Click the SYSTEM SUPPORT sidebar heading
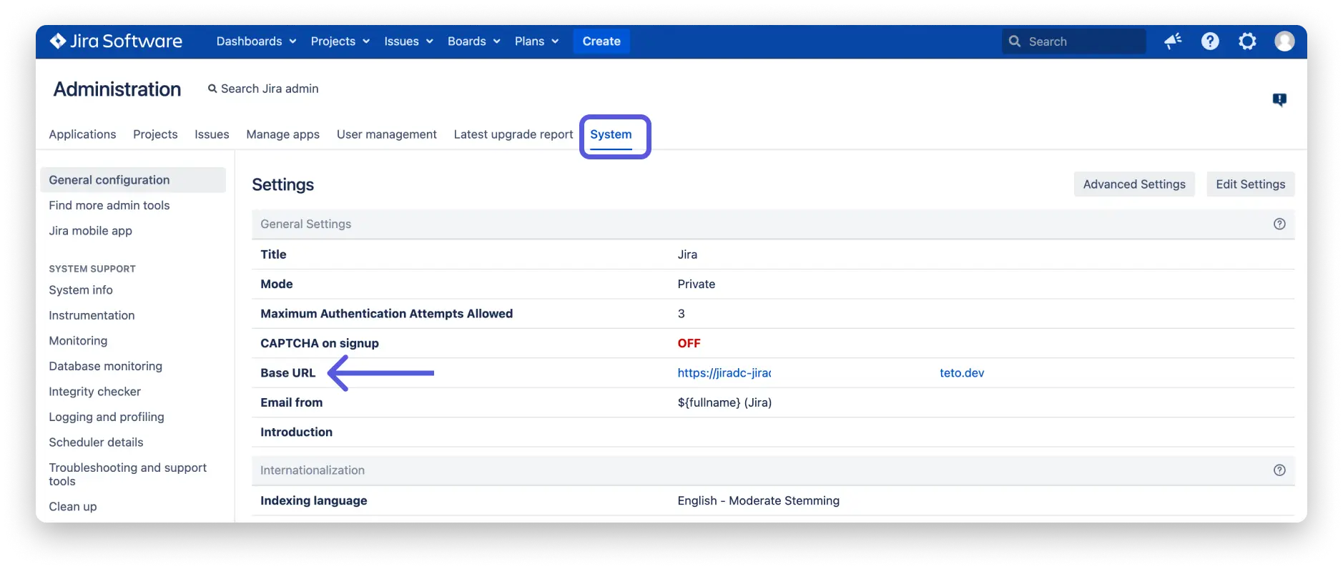Screen dimensions: 1343x569 tap(92, 269)
